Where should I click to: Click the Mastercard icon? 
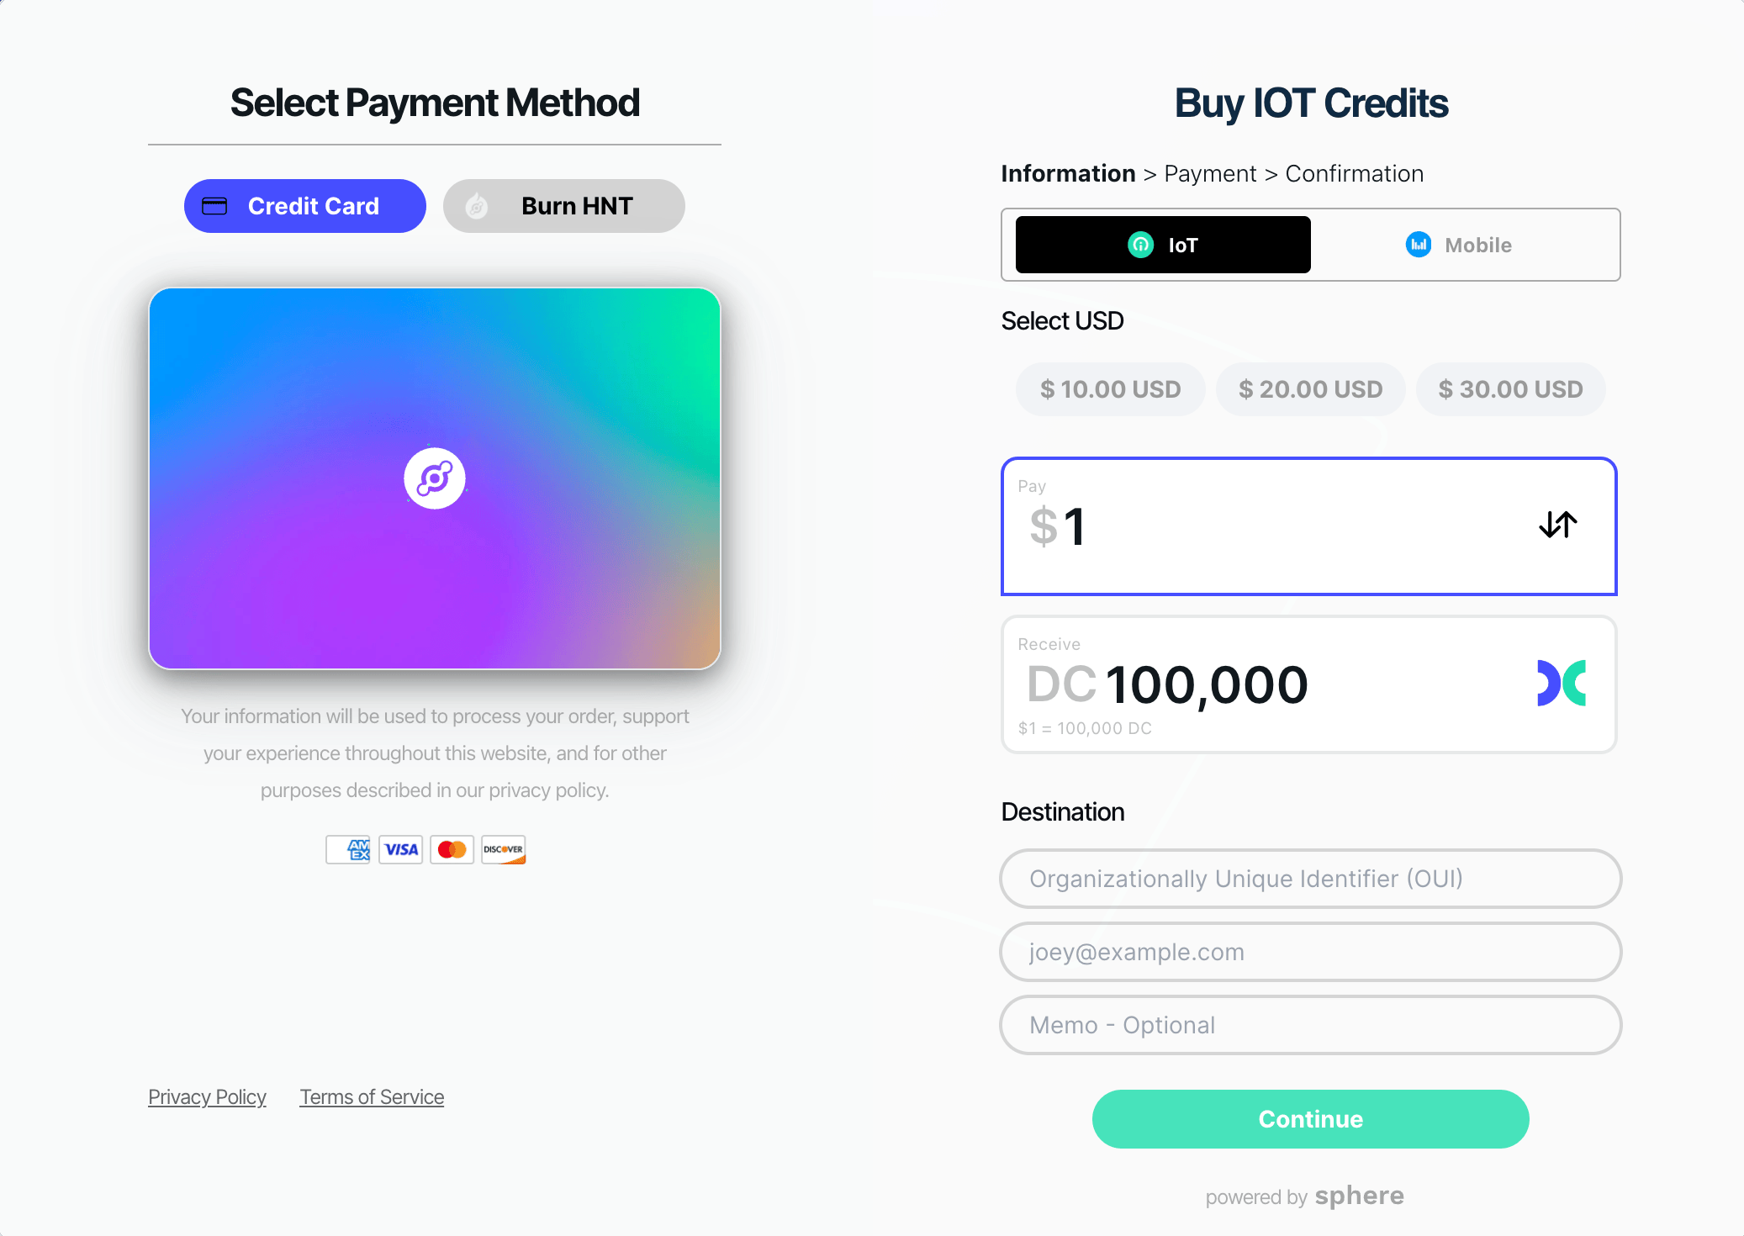point(452,850)
